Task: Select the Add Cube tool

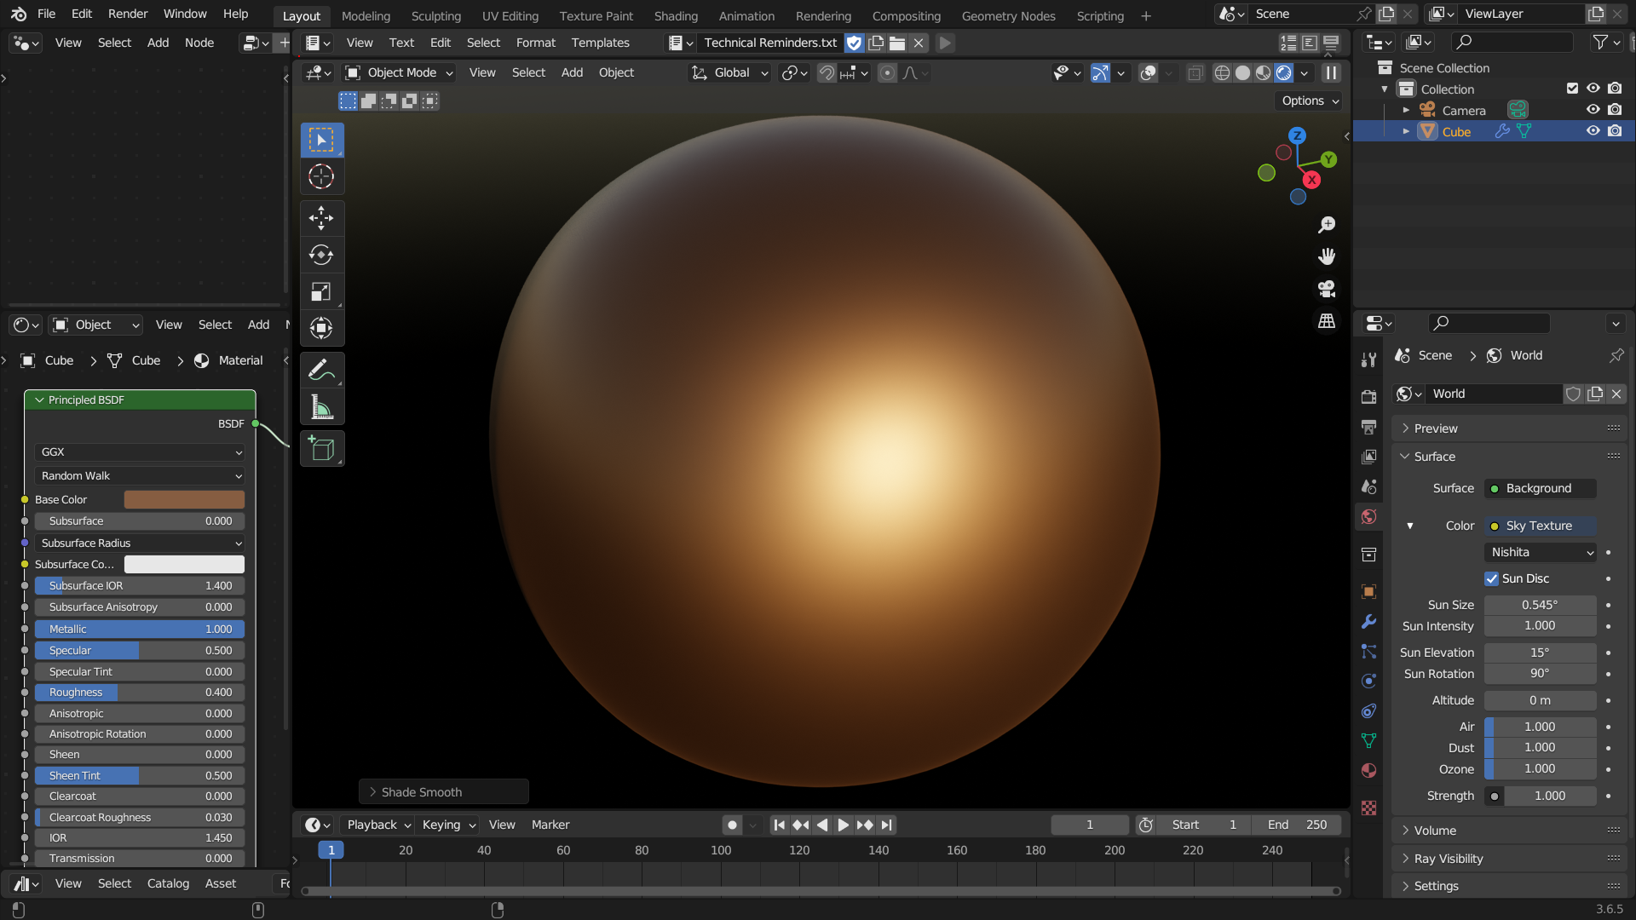Action: tap(321, 449)
